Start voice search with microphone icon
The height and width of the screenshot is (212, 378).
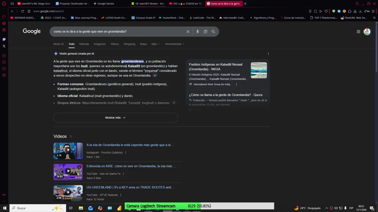[x=198, y=32]
